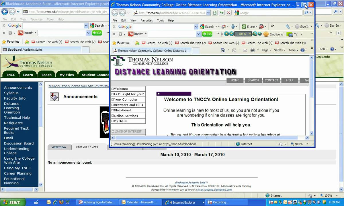Viewport: 344px width, 206px height.
Task: Click Compatibility View icon beside address bar
Action: pos(215,13)
